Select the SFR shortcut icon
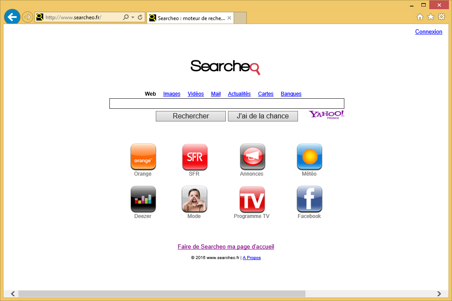This screenshot has height=301, width=452. click(194, 156)
